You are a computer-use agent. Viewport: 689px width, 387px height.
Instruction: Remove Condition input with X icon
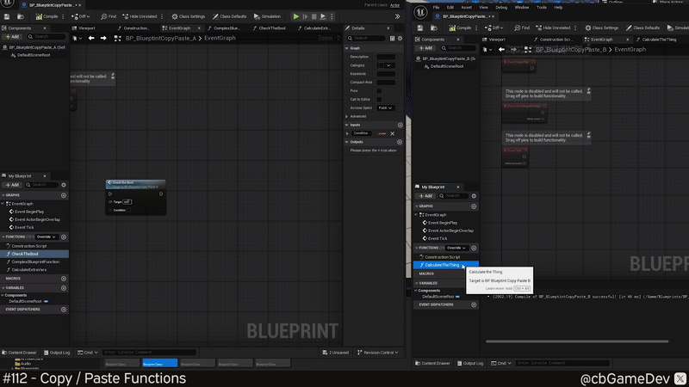(393, 133)
